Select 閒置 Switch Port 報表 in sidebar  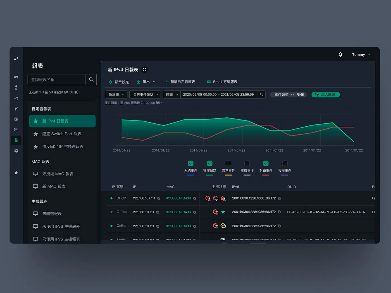tap(62, 134)
